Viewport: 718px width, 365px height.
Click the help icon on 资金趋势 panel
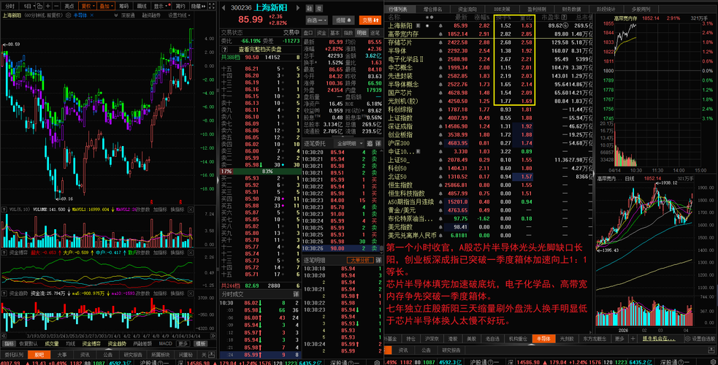point(4,293)
